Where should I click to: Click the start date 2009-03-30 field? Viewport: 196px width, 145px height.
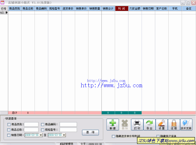click(32, 135)
